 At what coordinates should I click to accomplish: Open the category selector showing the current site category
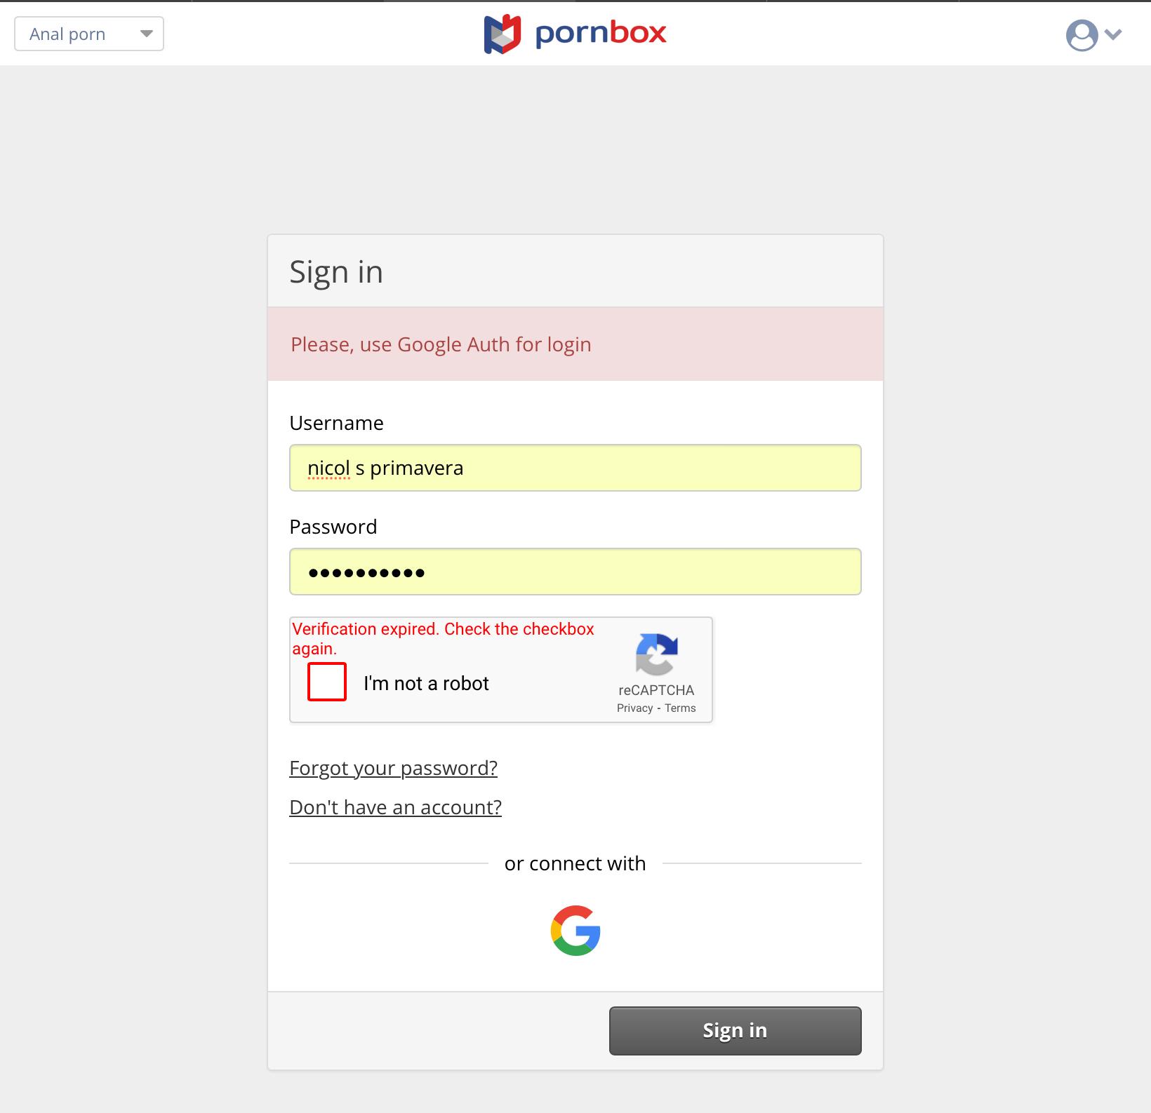tap(77, 34)
